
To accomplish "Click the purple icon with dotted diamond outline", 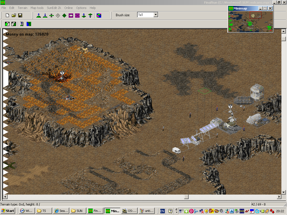I will [77, 16].
